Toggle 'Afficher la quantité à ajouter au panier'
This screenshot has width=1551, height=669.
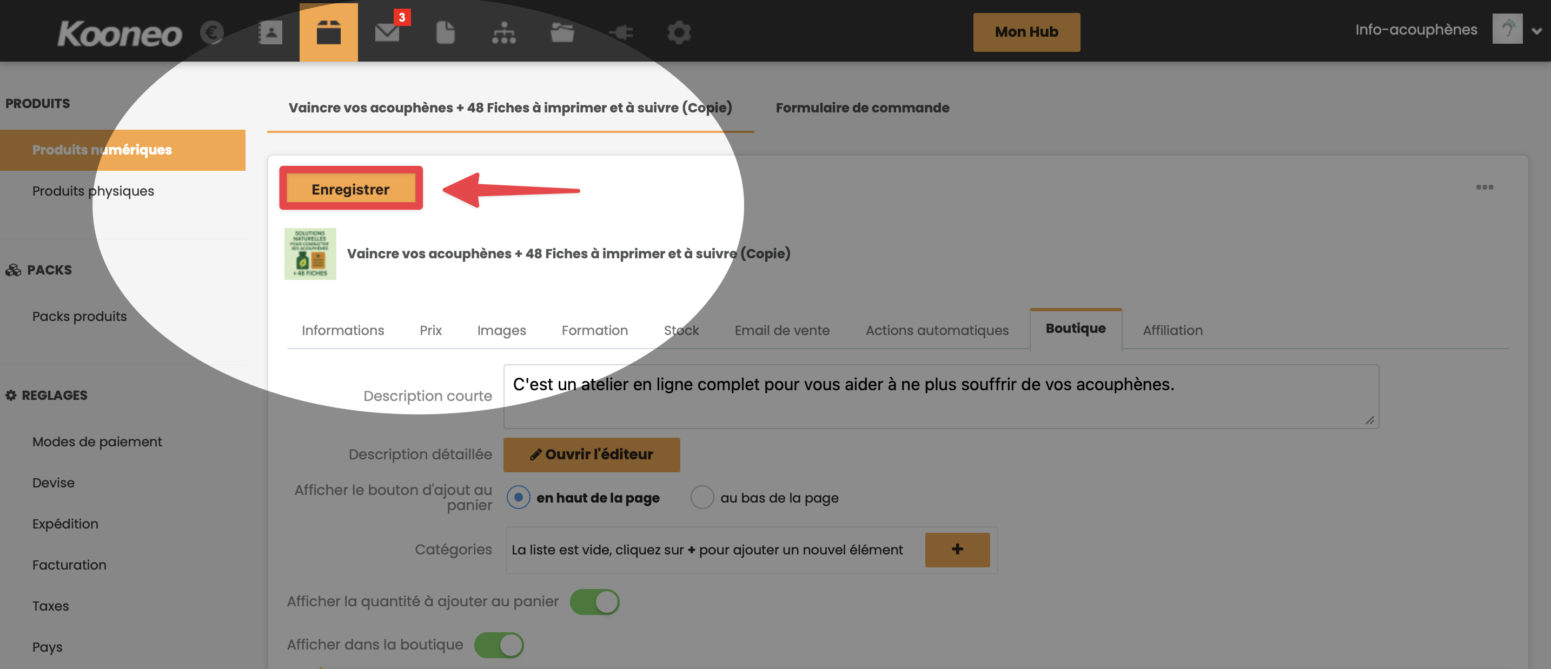pyautogui.click(x=594, y=601)
